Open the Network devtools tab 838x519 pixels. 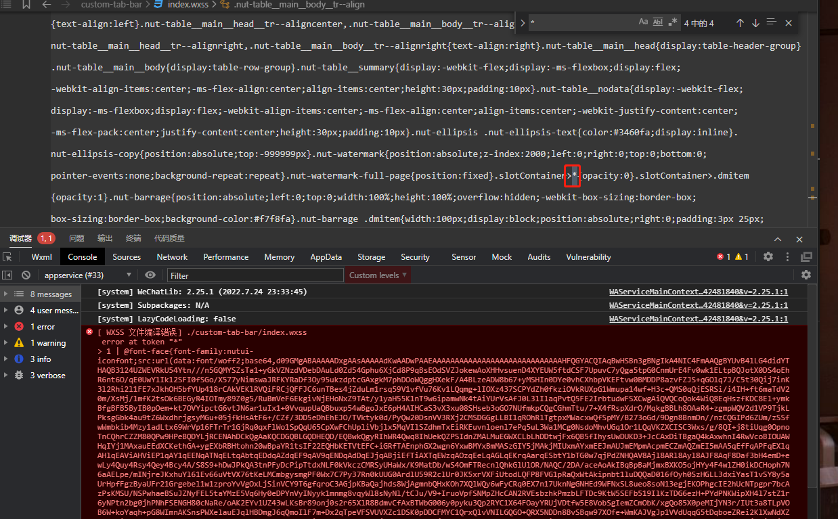pyautogui.click(x=172, y=257)
